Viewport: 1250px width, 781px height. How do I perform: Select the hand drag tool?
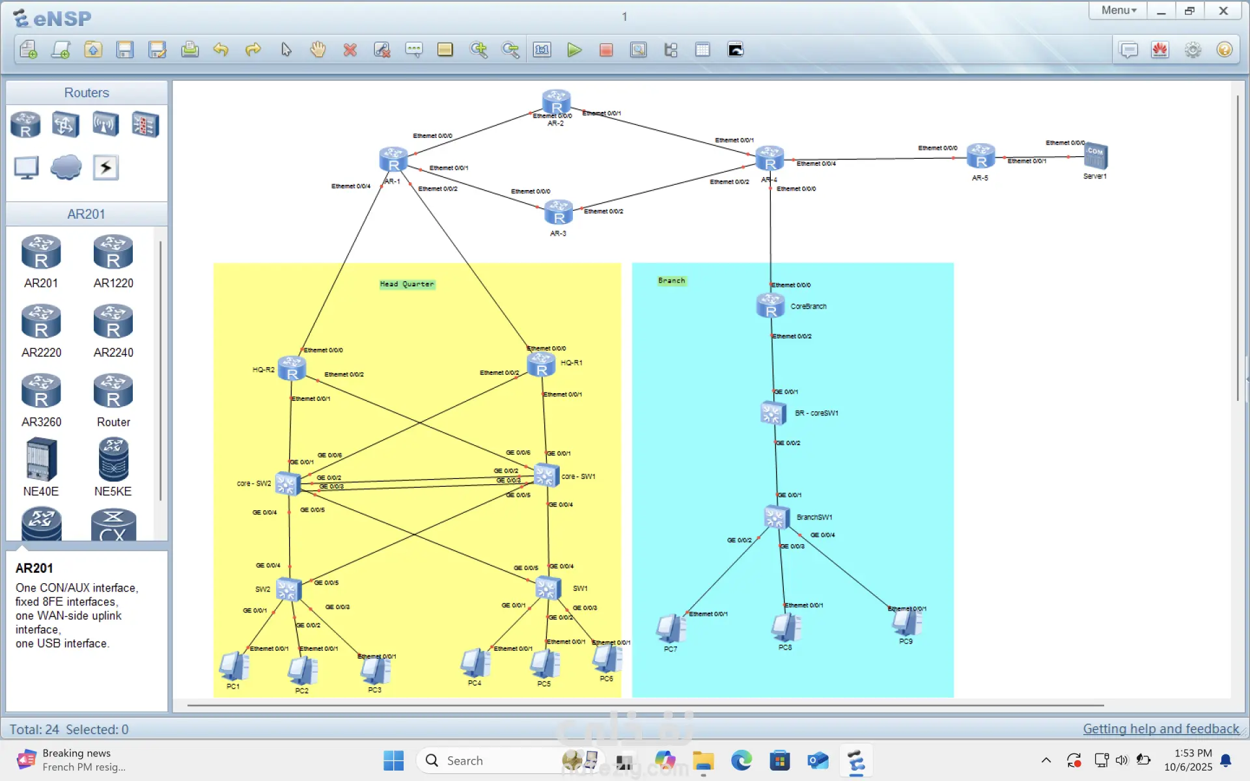[x=318, y=50]
